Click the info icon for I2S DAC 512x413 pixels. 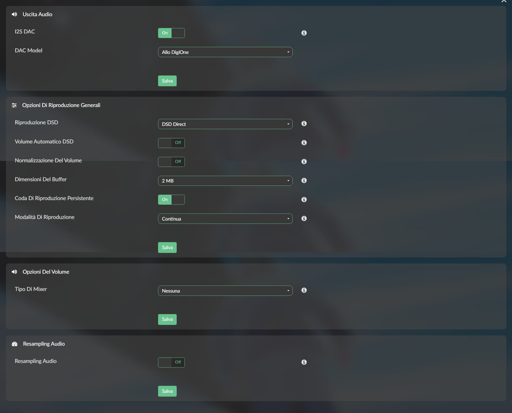point(304,33)
